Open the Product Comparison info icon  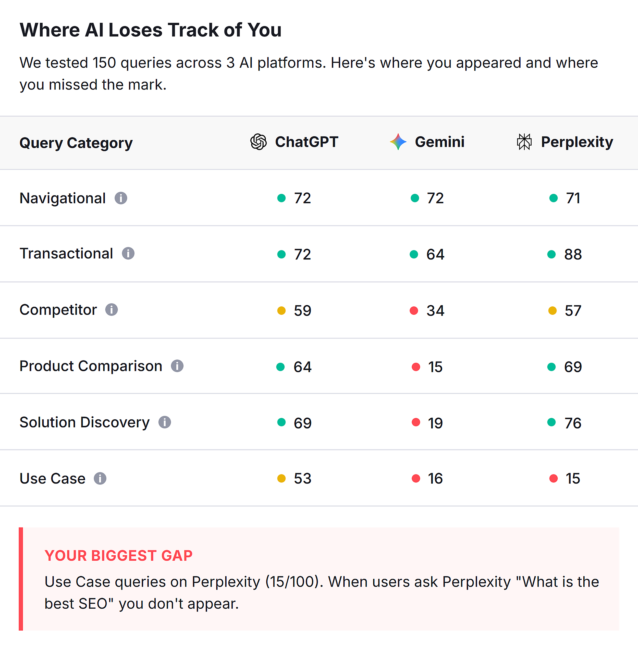tap(177, 366)
